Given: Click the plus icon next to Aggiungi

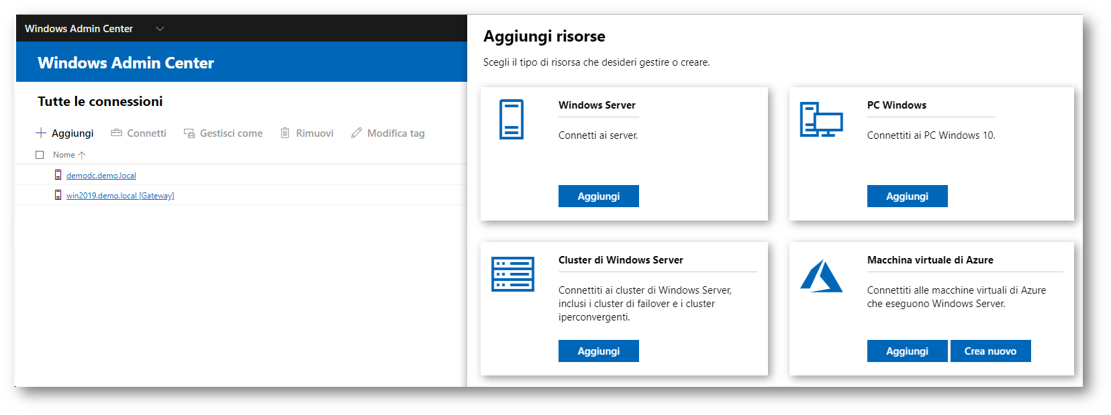Looking at the screenshot, I should (x=41, y=133).
